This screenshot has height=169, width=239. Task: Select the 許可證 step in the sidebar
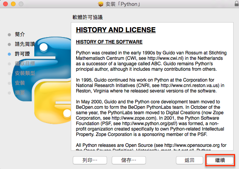22,54
